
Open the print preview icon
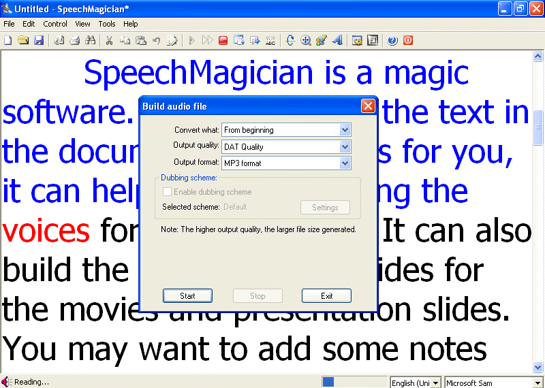pos(59,40)
